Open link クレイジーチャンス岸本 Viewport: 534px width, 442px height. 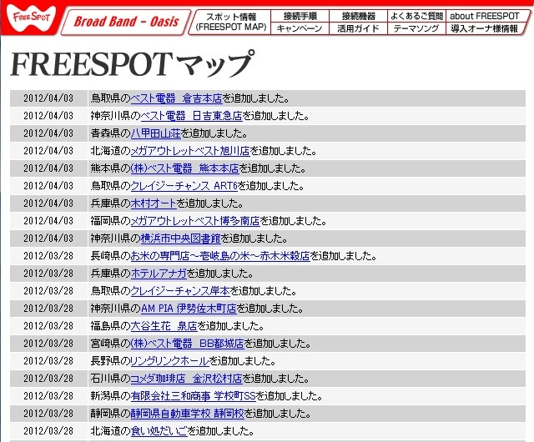[180, 291]
